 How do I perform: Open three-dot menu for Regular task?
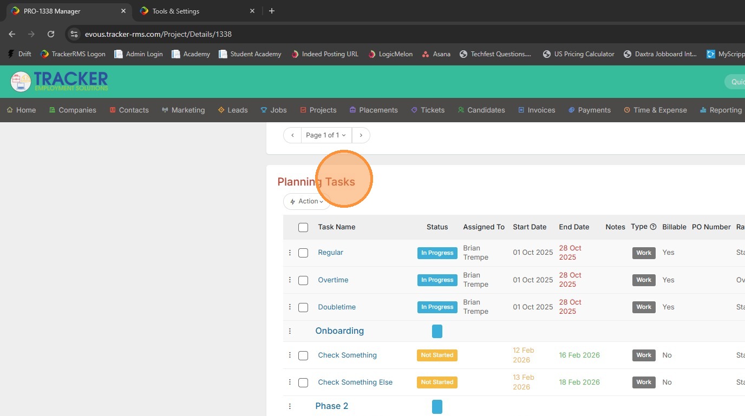[x=290, y=253]
